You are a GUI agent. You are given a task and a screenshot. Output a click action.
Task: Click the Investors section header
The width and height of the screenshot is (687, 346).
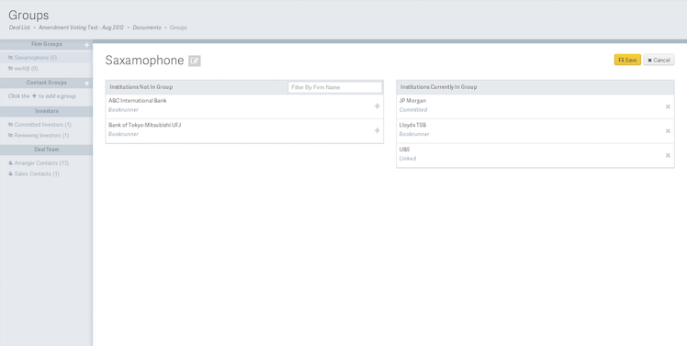(47, 111)
